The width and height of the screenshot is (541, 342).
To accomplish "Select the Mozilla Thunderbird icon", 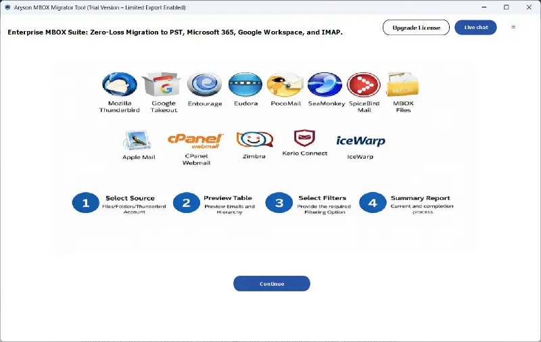I will coord(120,84).
